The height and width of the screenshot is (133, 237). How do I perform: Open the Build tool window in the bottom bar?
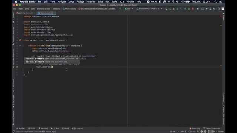[65, 129]
